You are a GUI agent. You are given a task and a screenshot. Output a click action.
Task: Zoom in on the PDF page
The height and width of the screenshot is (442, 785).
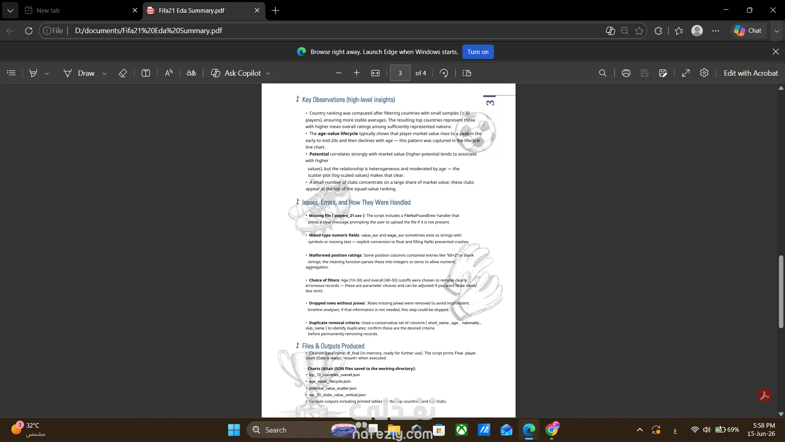click(357, 73)
